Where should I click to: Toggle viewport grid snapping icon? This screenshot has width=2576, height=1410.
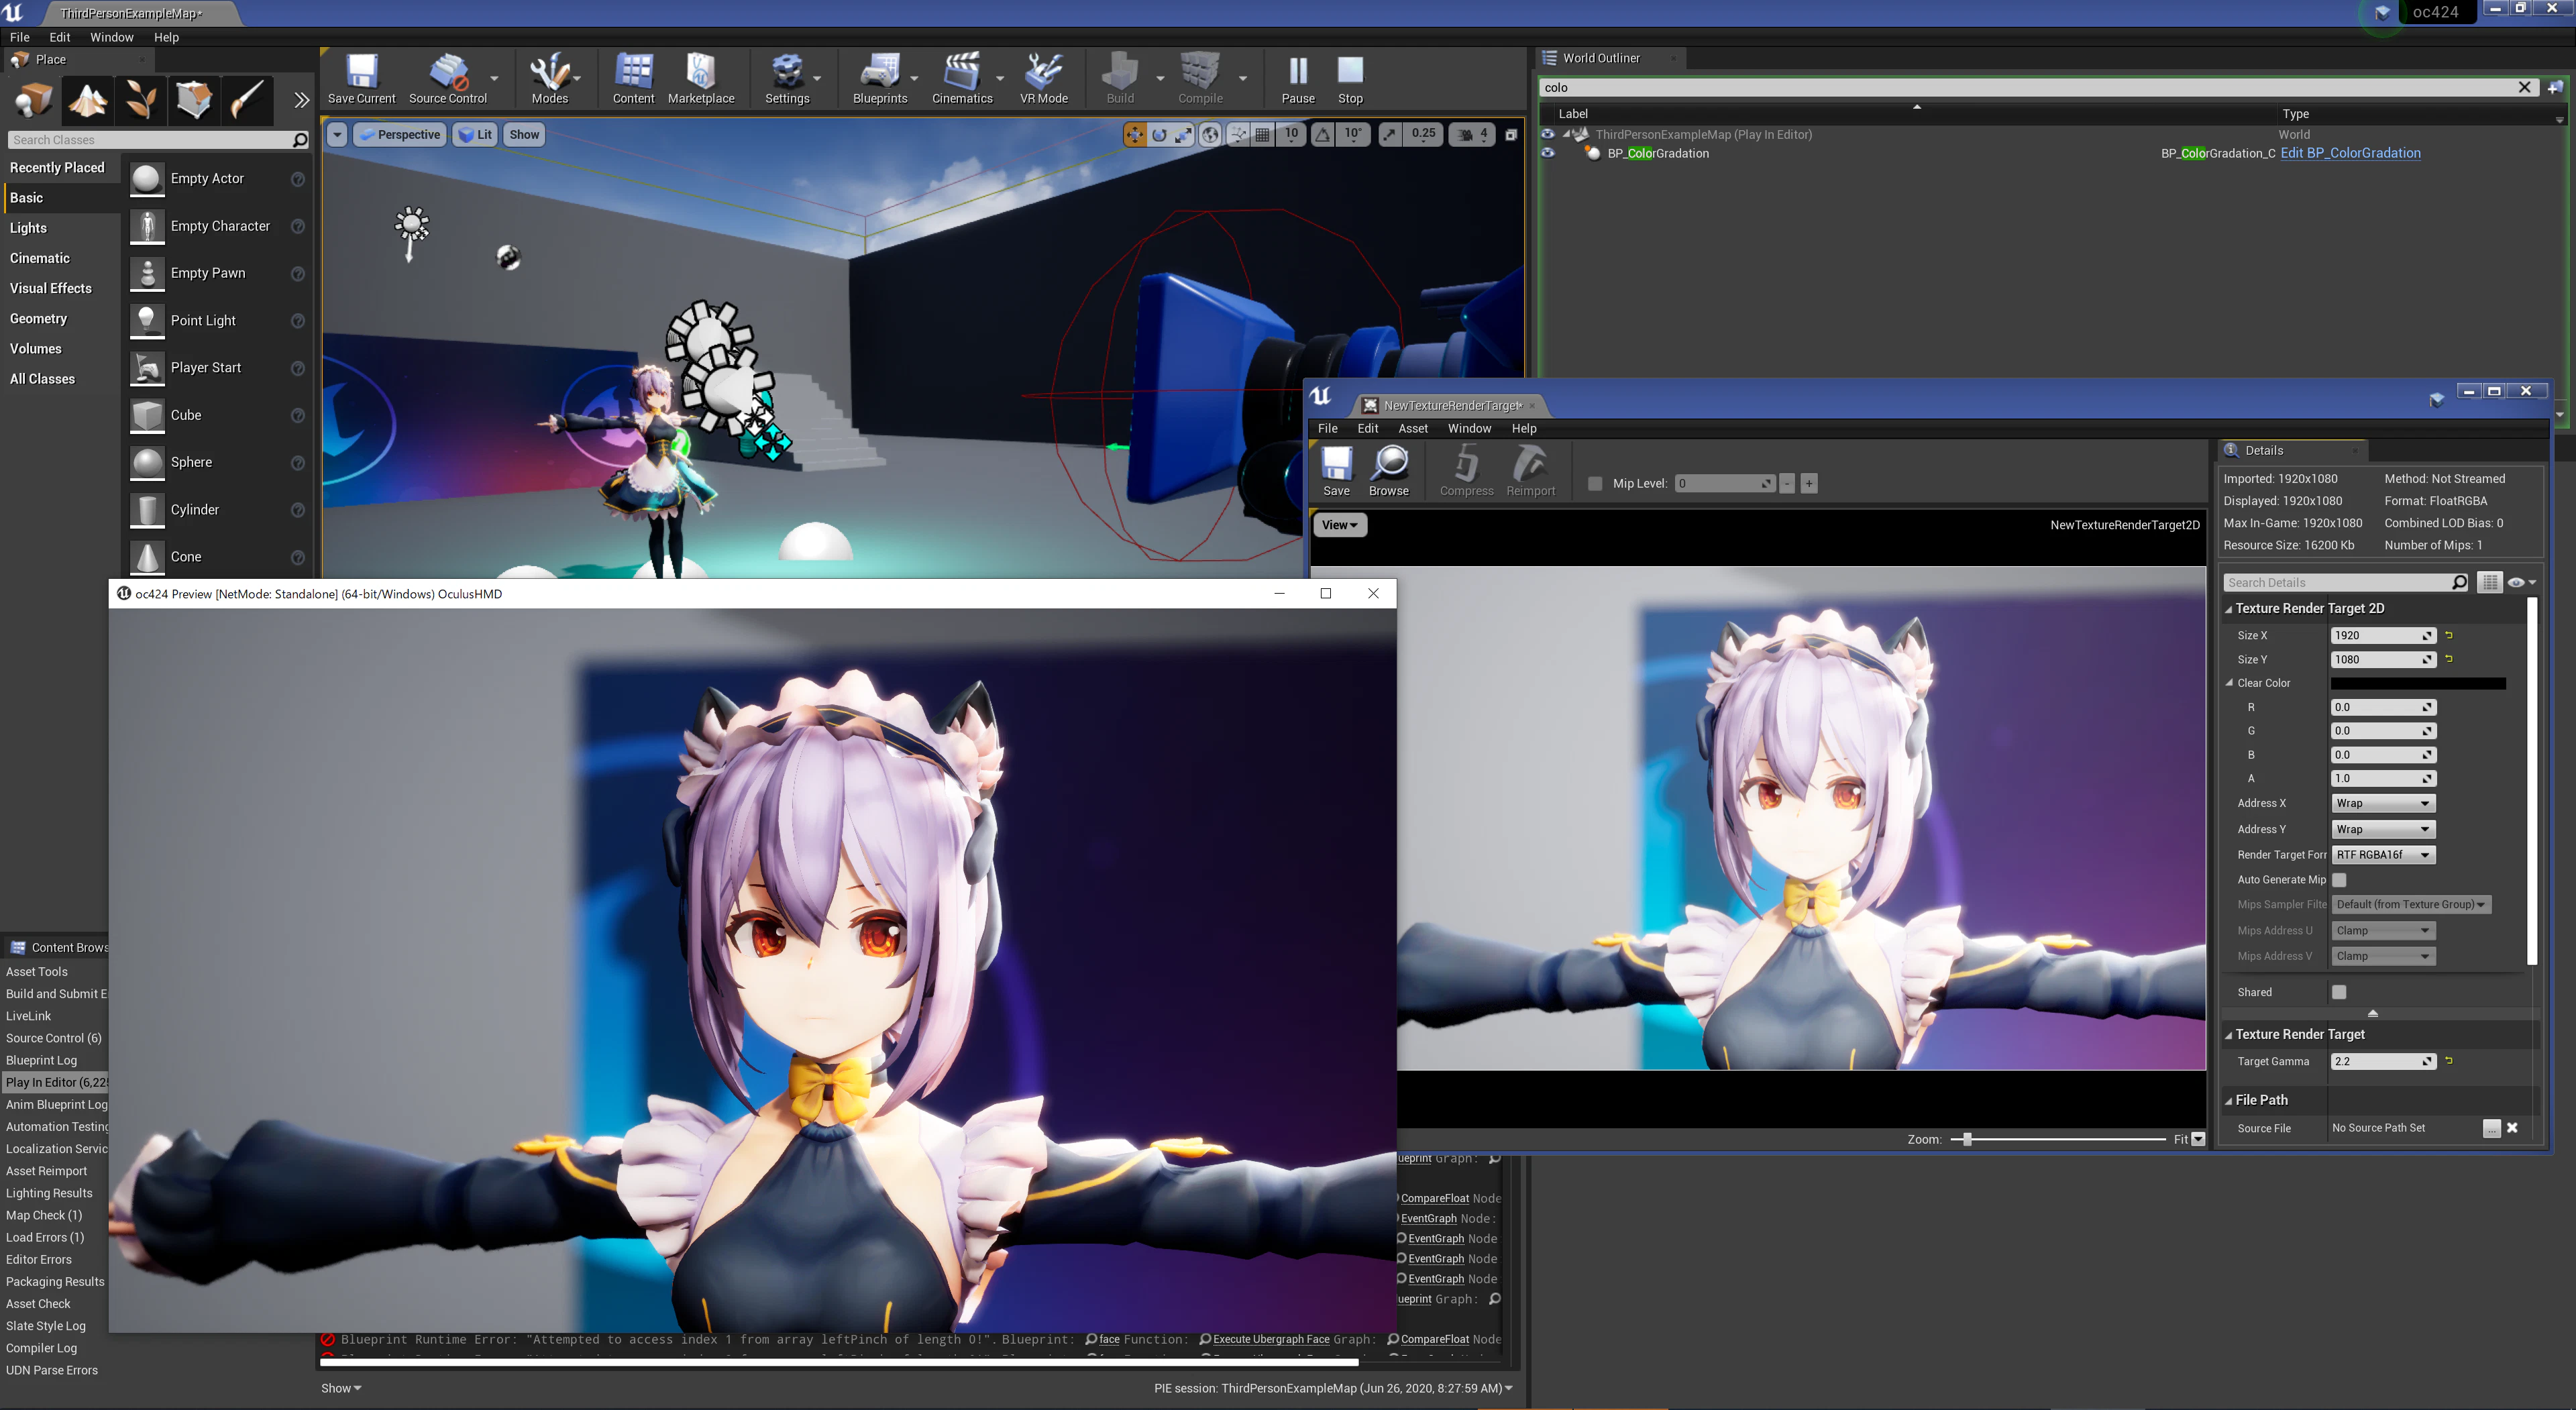[x=1263, y=135]
